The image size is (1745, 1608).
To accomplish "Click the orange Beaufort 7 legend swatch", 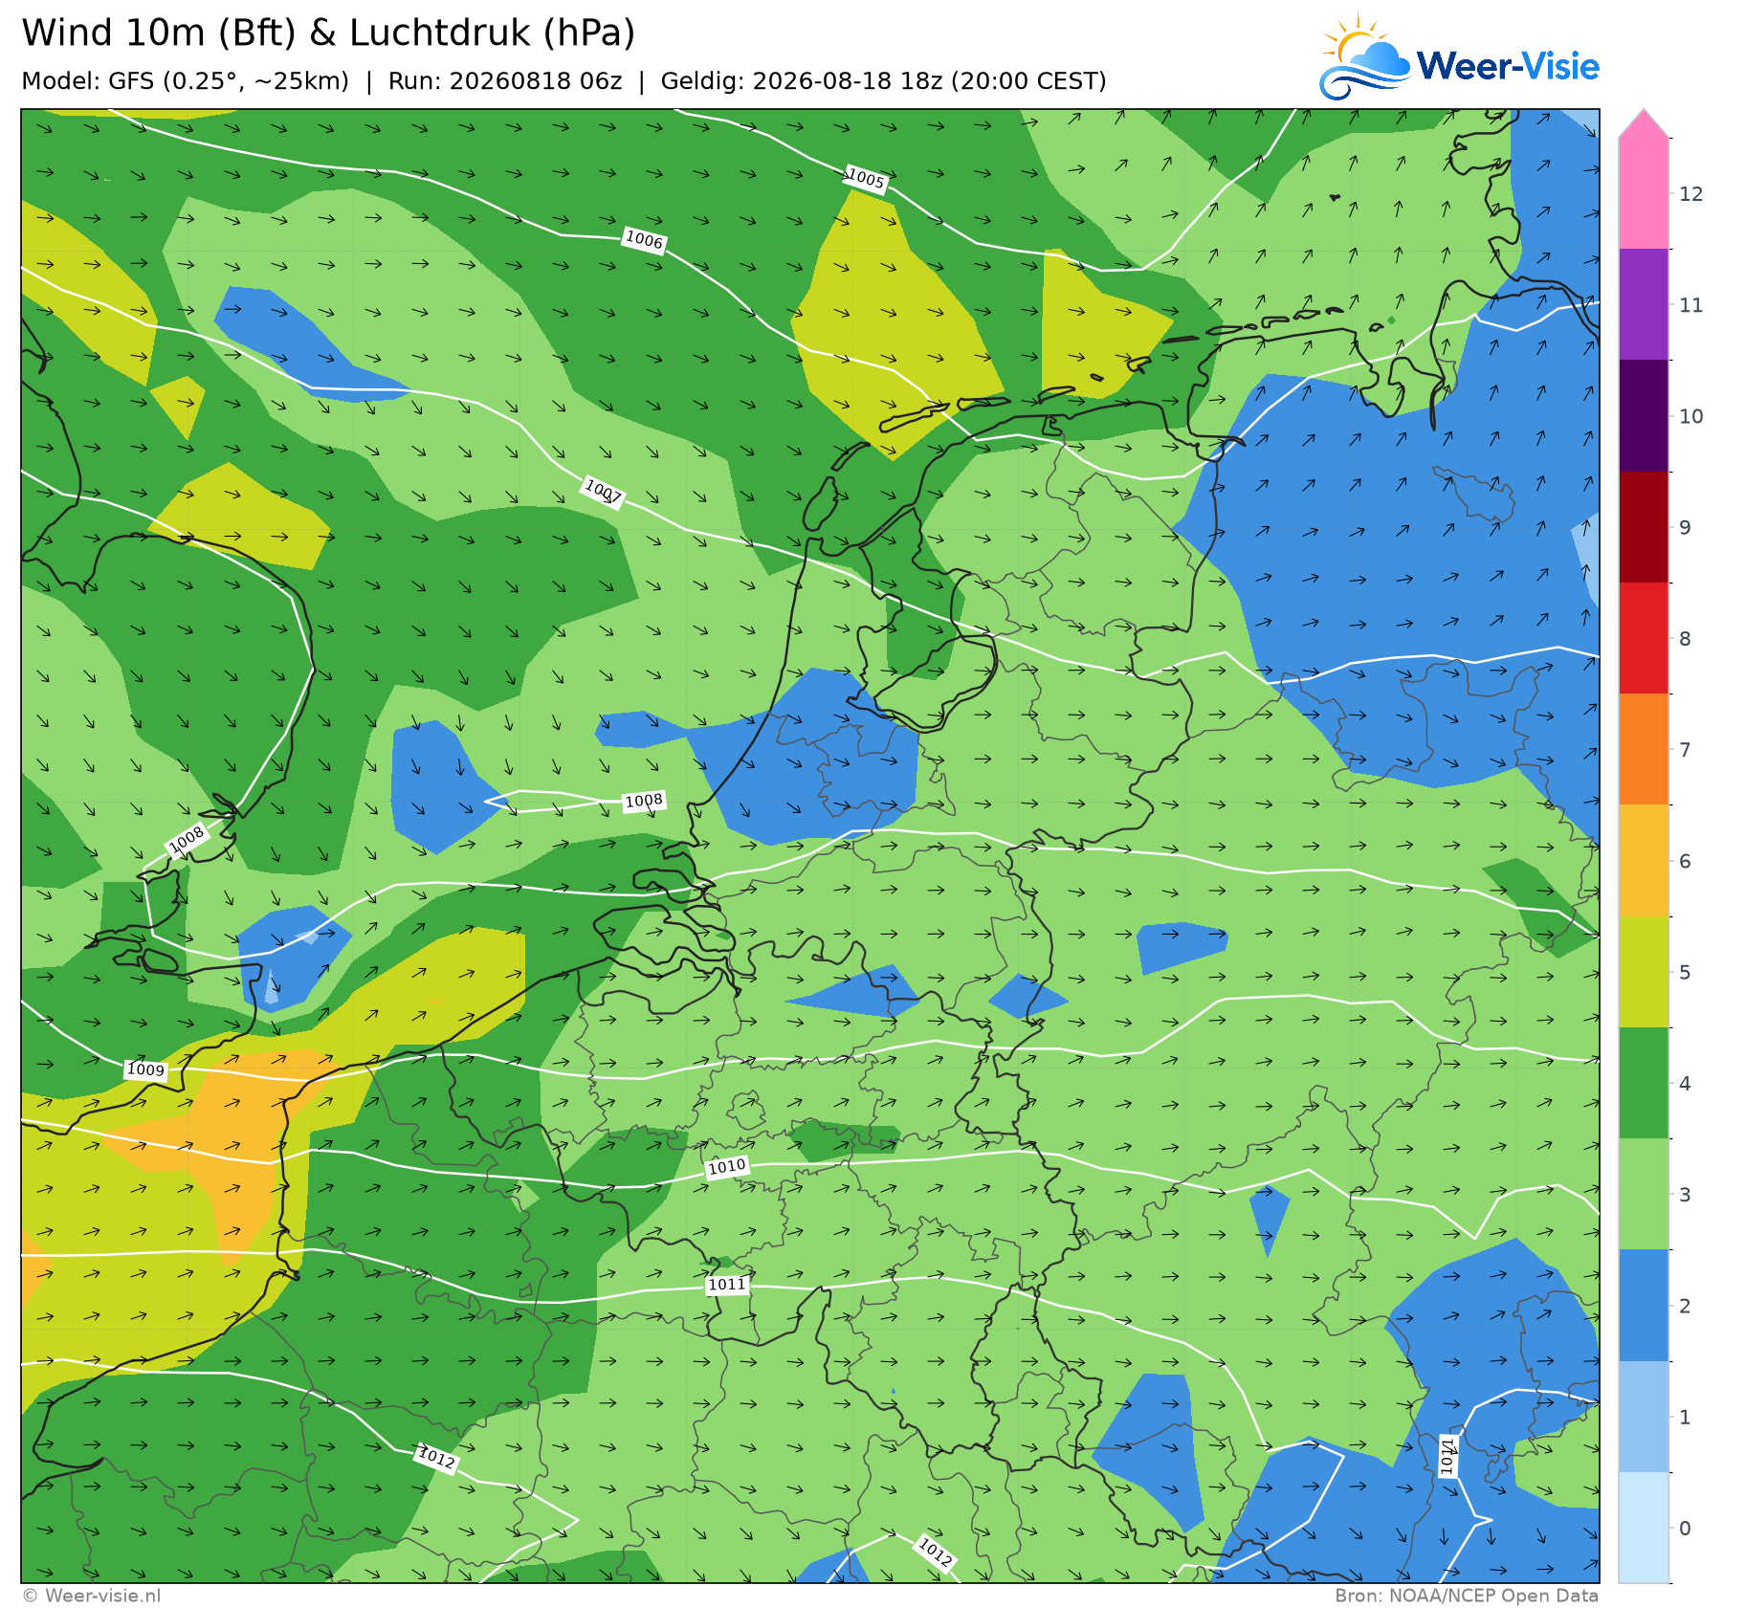I will point(1644,749).
